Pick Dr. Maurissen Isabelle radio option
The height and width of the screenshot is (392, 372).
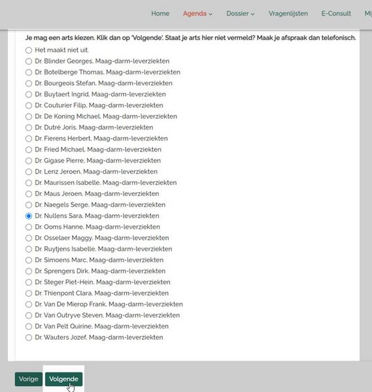pos(29,183)
